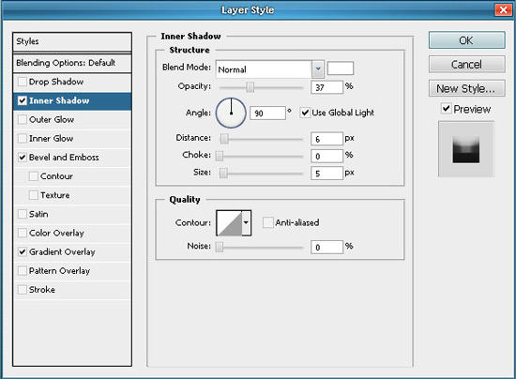Open the Satin settings row
The height and width of the screenshot is (379, 516).
72,214
